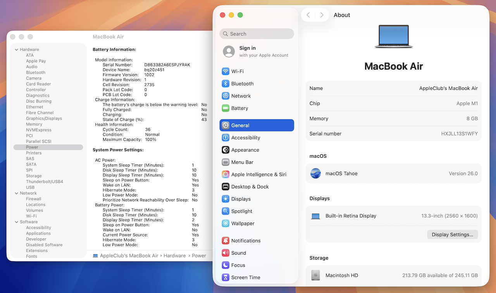Image resolution: width=496 pixels, height=293 pixels.
Task: Open the Screen Time hourglass icon
Action: (x=226, y=277)
